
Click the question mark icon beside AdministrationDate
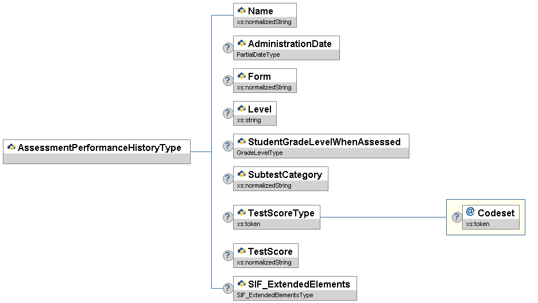[228, 48]
